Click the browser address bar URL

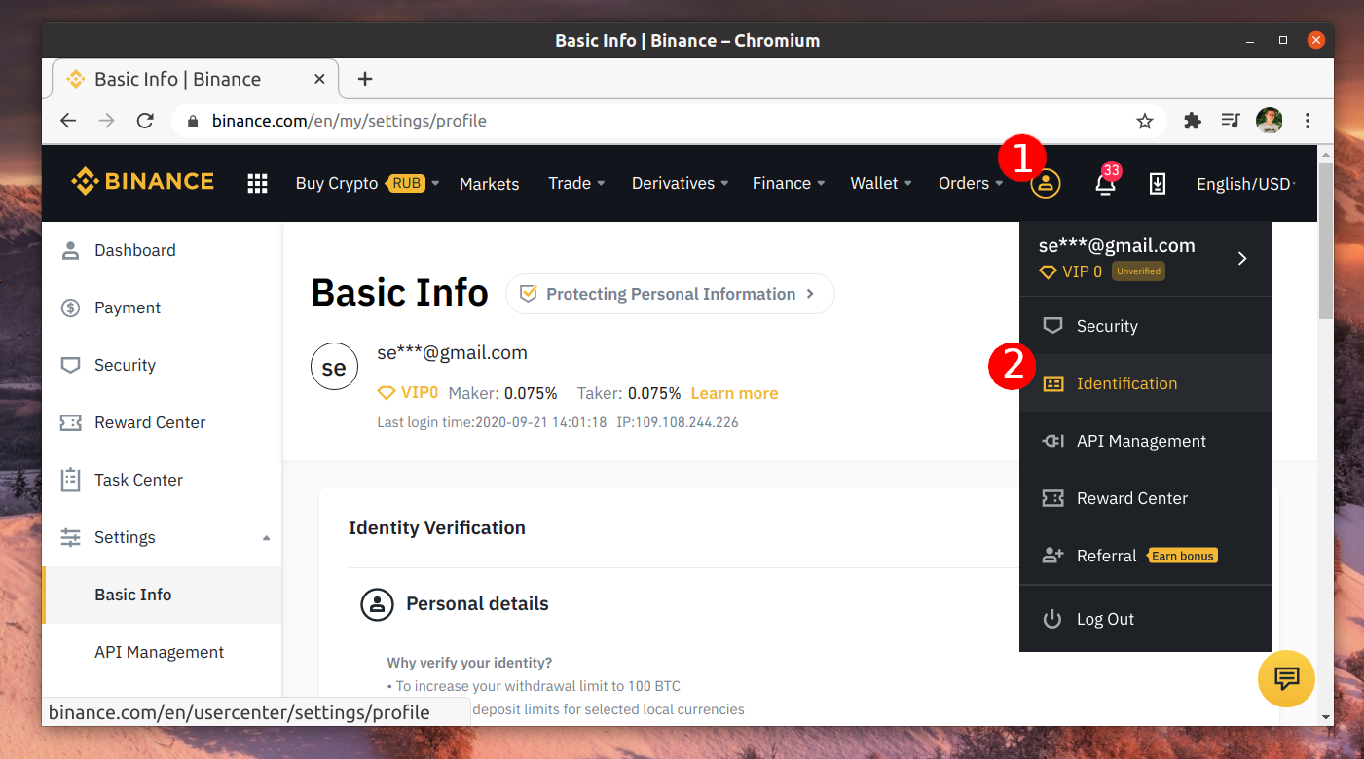click(350, 121)
